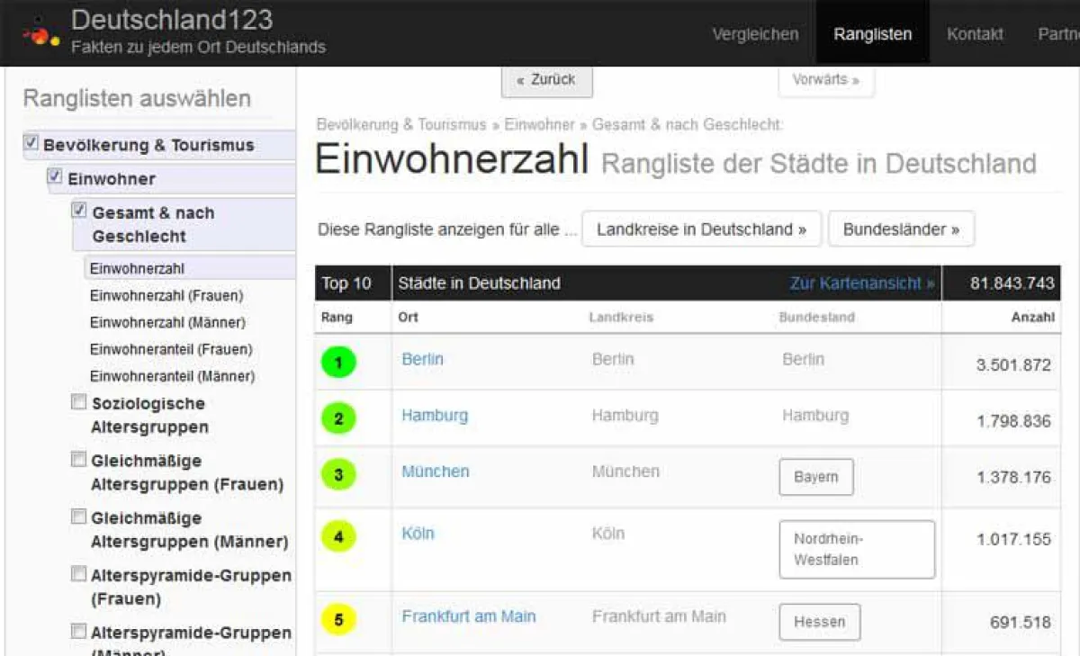Screen dimensions: 1080x656
Task: Uncheck the Bevölkerung & Tourismus checkbox
Action: click(32, 144)
